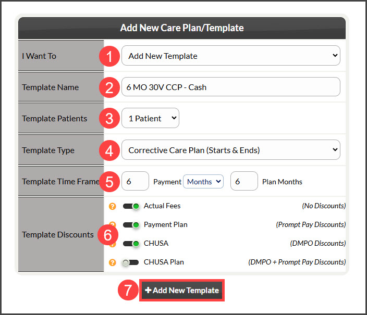
Task: Open the Payment Months unit dropdown
Action: click(203, 182)
